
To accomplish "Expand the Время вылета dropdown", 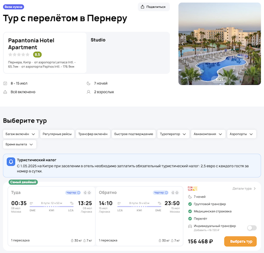I will pyautogui.click(x=19, y=144).
